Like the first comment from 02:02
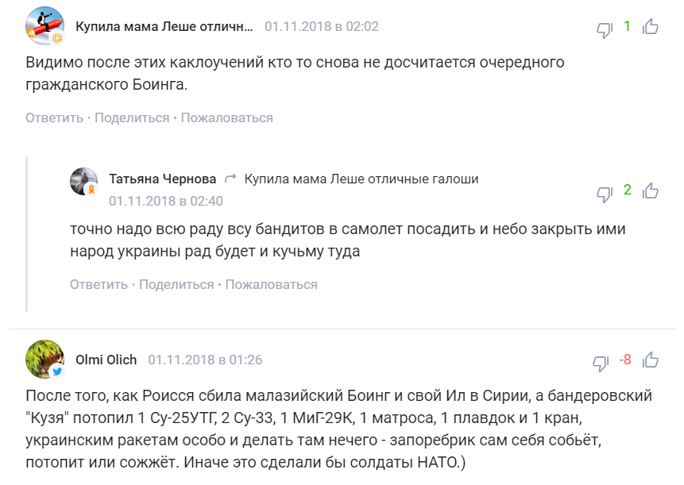Image resolution: width=684 pixels, height=485 pixels. pos(651,26)
